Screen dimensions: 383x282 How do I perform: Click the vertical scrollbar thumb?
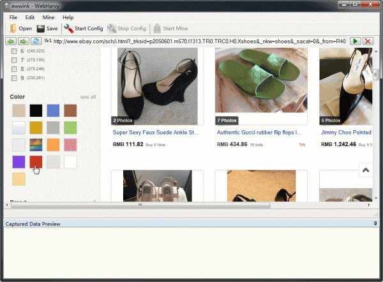click(x=376, y=75)
